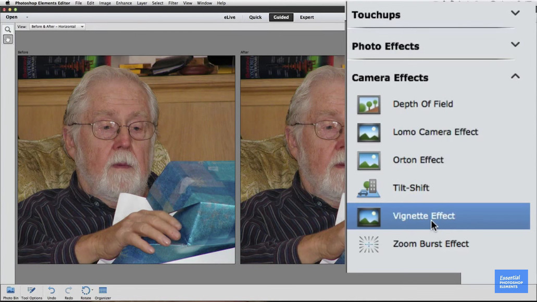This screenshot has height=302, width=537.
Task: Open the Photoshop Elements Editor app menu
Action: point(43,3)
